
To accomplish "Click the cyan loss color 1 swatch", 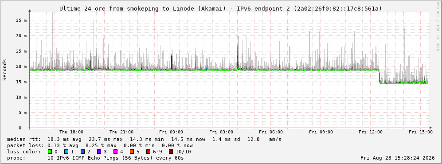I will (66, 152).
